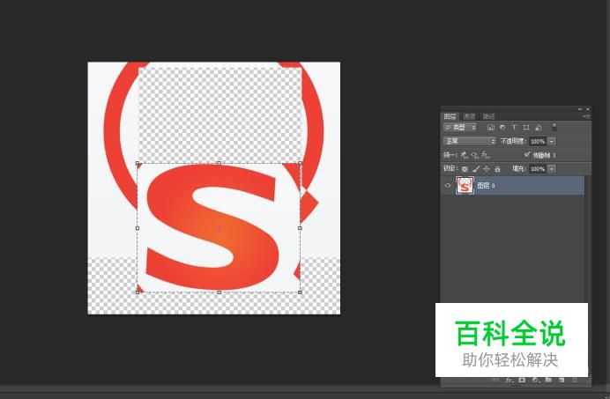Click the bottom-right corner transform handle
The image size is (610, 399).
point(300,292)
